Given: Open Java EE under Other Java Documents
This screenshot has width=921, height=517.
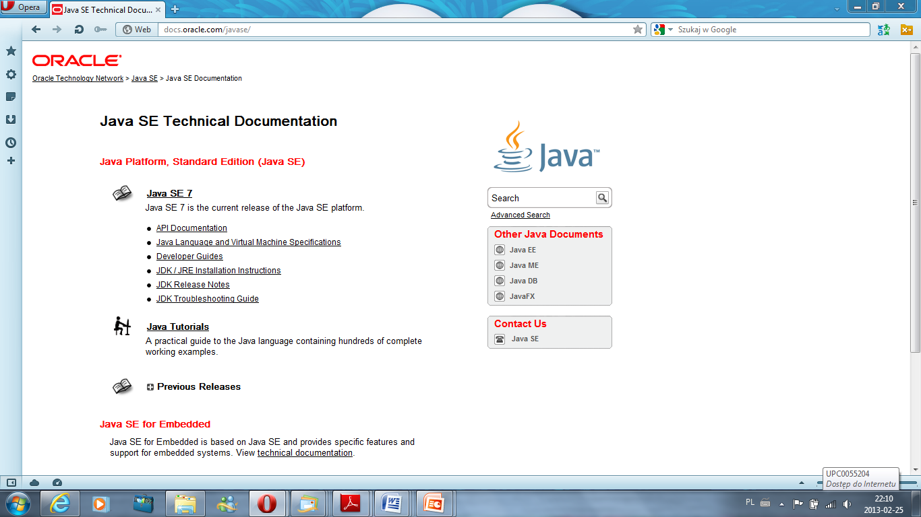Looking at the screenshot, I should coord(523,250).
